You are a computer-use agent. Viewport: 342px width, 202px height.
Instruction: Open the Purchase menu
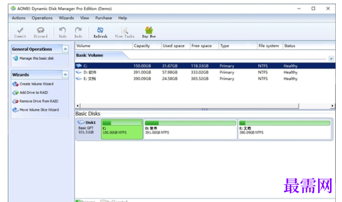click(x=104, y=18)
